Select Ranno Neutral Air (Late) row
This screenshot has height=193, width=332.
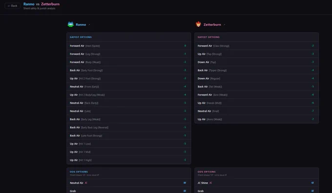pyautogui.click(x=129, y=111)
